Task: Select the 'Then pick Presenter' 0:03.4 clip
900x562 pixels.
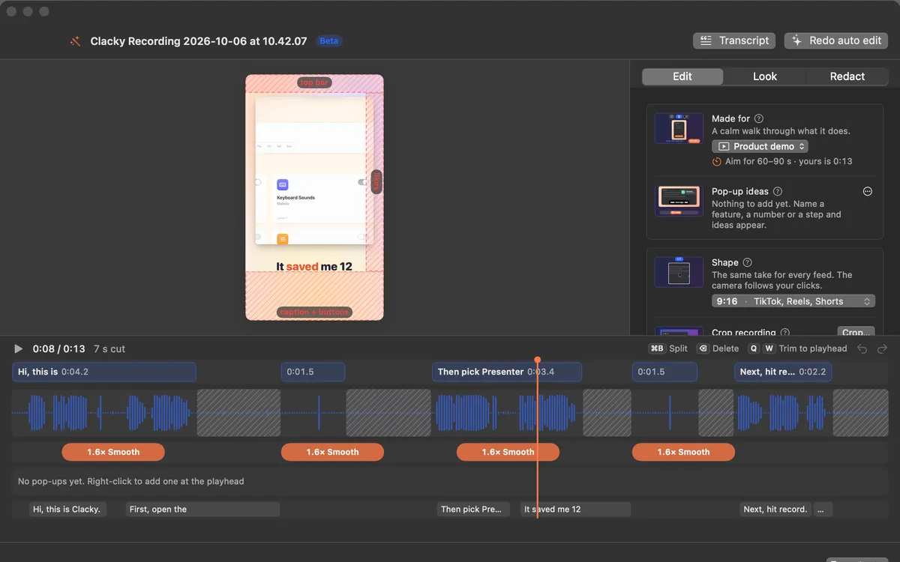Action: [x=507, y=372]
